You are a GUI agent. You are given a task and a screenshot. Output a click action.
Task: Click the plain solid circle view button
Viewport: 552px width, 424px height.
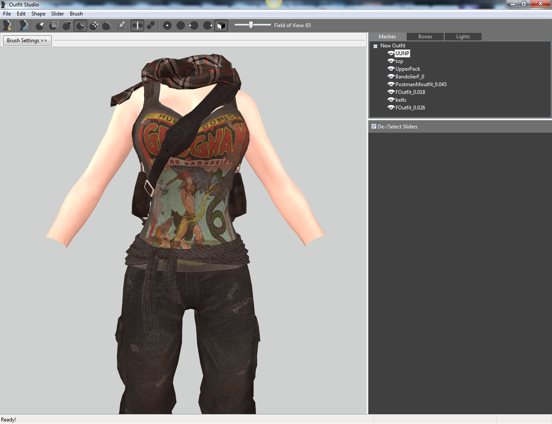pyautogui.click(x=181, y=25)
